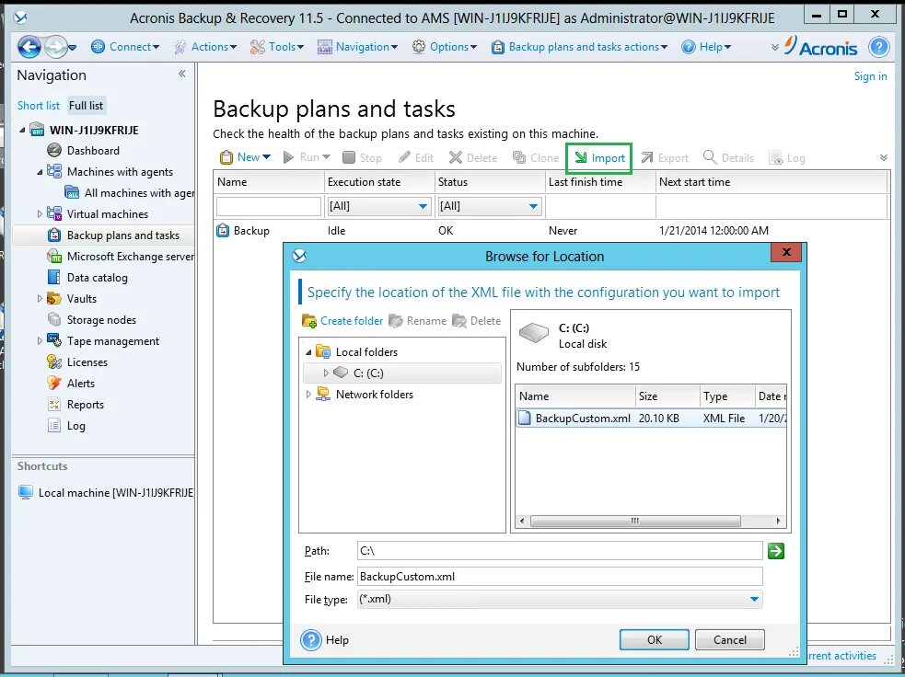The width and height of the screenshot is (905, 677).
Task: Collapse Local folders in dialog tree
Action: pyautogui.click(x=308, y=351)
